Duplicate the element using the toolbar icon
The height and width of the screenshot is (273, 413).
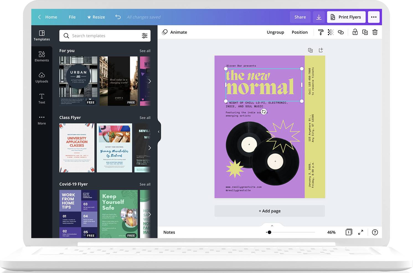tap(365, 32)
